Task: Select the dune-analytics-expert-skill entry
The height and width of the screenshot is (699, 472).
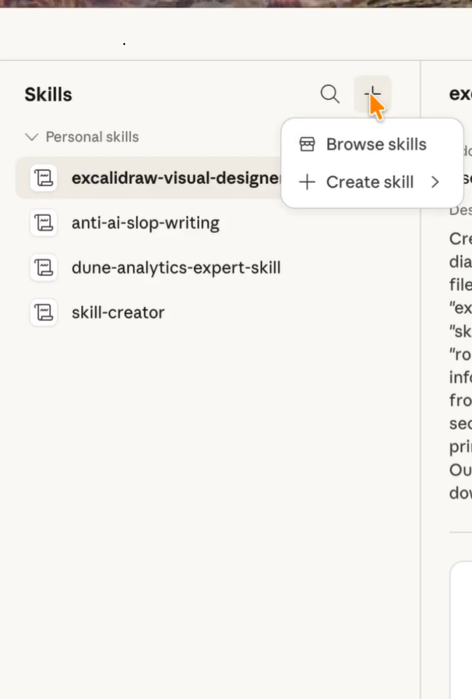Action: pos(176,267)
